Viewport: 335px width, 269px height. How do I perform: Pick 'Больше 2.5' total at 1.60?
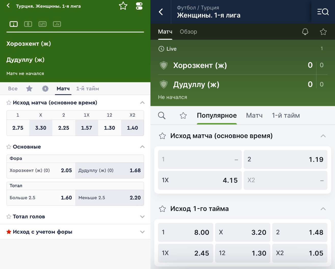click(41, 198)
